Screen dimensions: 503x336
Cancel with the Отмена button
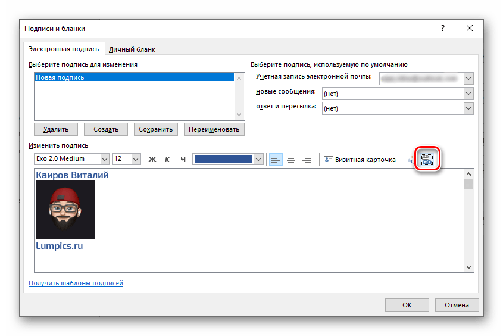tap(457, 305)
